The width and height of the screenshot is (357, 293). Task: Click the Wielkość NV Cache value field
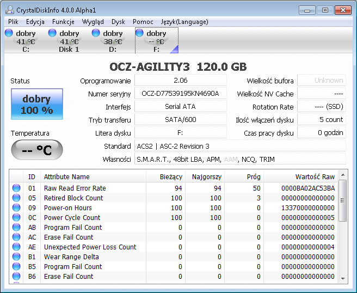322,94
